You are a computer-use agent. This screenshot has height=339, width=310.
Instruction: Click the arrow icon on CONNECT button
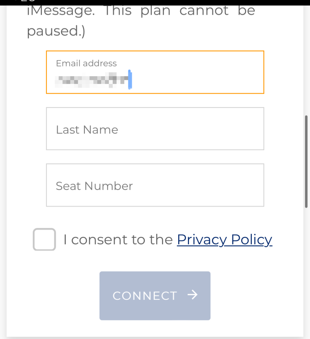click(x=192, y=295)
